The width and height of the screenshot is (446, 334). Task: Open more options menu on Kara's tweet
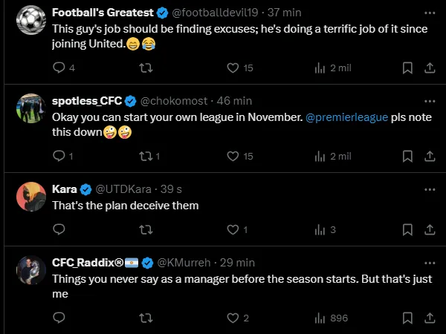pos(429,188)
